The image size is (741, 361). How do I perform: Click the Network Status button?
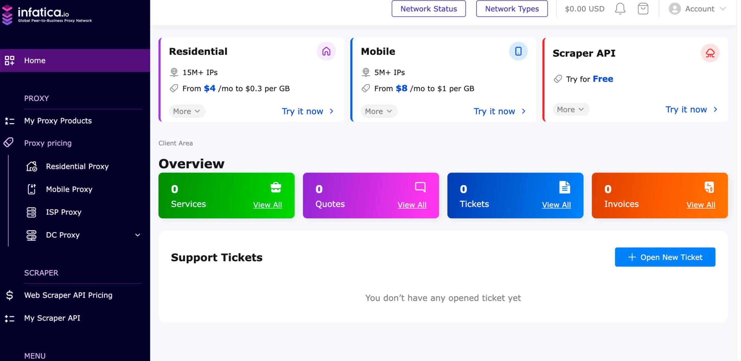428,9
